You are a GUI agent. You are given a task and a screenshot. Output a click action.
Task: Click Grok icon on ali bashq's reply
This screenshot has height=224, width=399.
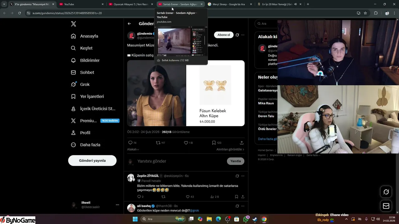[237, 206]
